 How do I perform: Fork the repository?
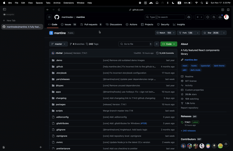[x=186, y=33]
